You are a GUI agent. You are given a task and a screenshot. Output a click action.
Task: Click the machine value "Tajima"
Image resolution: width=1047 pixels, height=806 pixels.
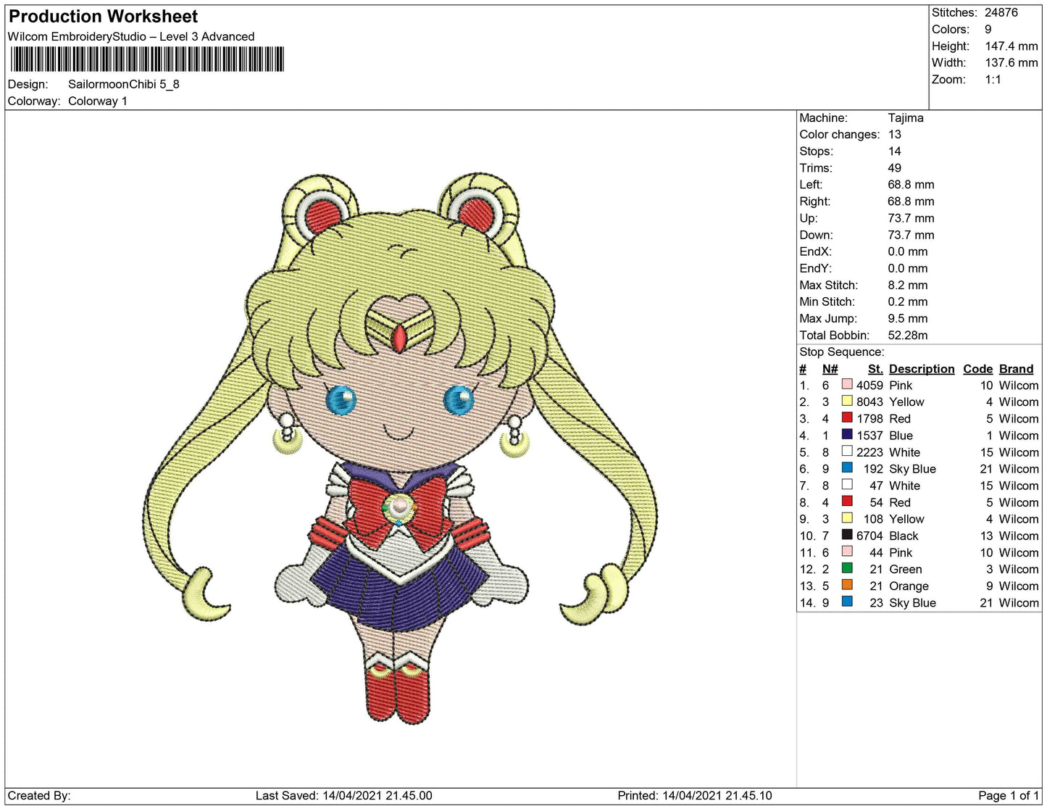906,117
